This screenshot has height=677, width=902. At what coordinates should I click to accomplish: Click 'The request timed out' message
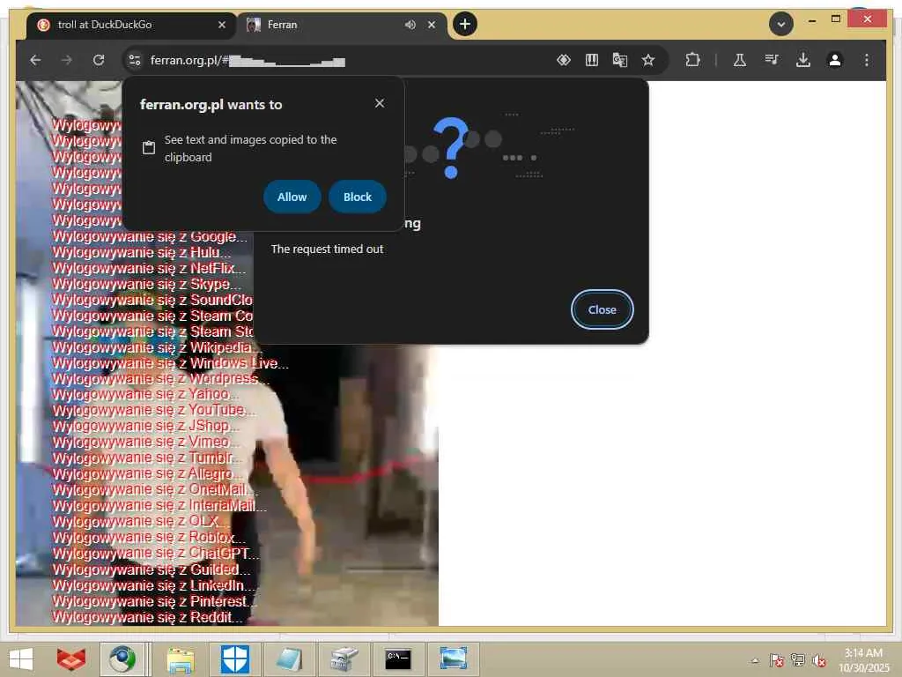point(327,249)
